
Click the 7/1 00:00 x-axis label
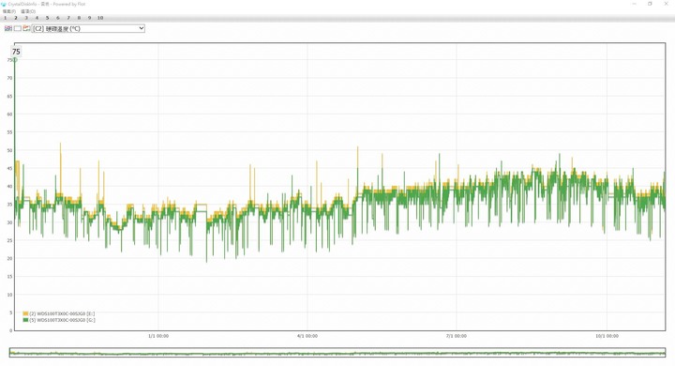(x=457, y=336)
